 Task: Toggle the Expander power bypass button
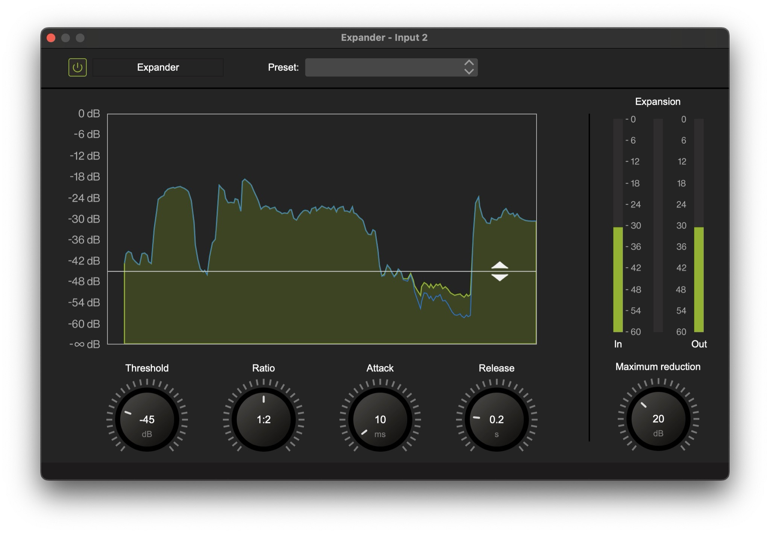(x=77, y=67)
